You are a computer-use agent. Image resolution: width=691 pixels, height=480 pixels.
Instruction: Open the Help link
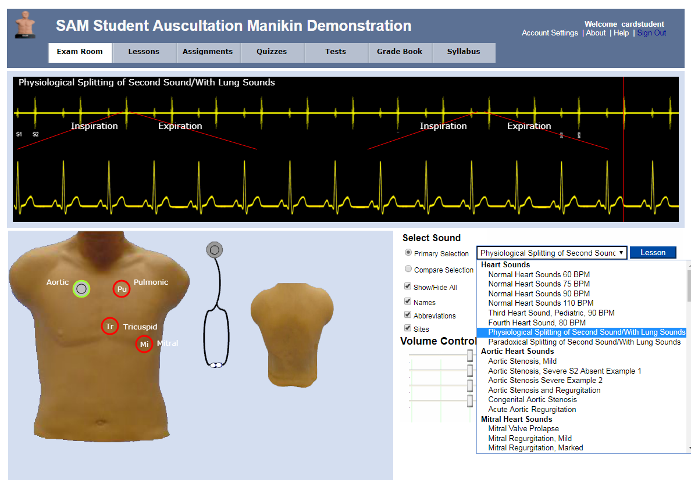tap(621, 33)
